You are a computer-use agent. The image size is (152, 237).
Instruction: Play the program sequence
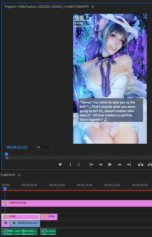coord(110,165)
